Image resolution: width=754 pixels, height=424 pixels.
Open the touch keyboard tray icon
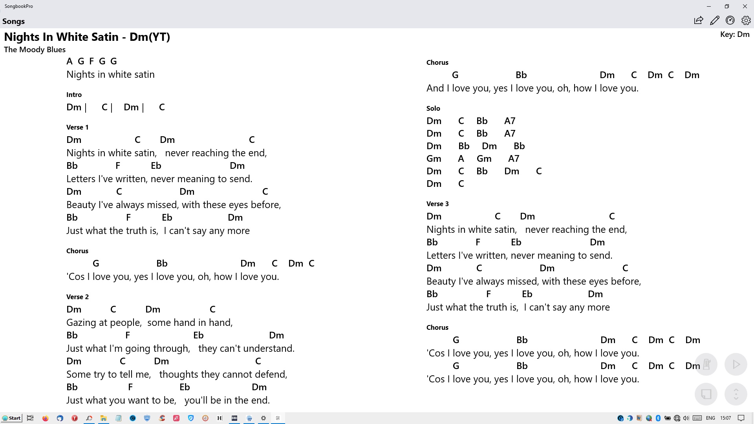click(x=697, y=418)
